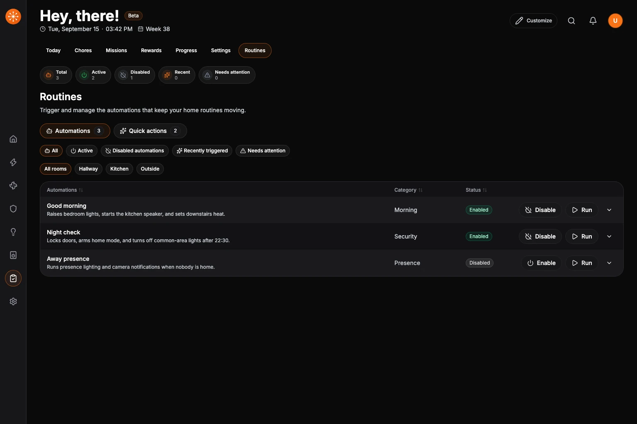
Task: Sort by Automations column
Action: (x=65, y=190)
